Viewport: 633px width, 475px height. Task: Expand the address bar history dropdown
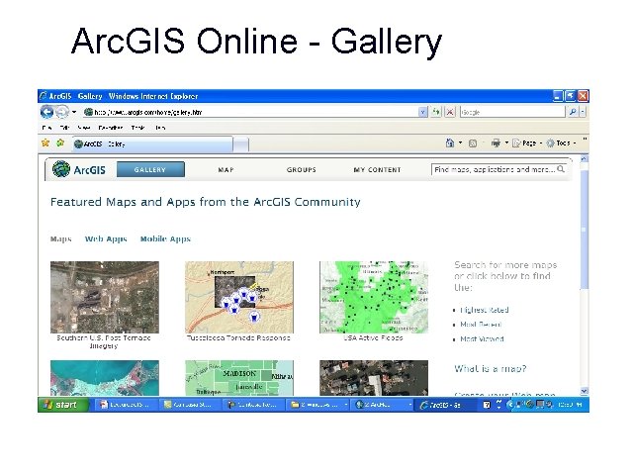pyautogui.click(x=422, y=112)
